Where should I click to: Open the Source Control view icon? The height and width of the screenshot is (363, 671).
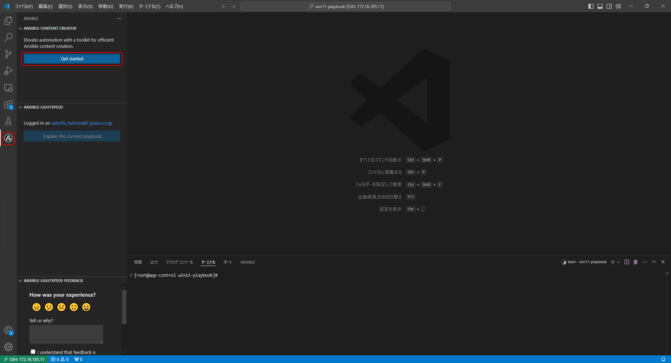(x=8, y=54)
